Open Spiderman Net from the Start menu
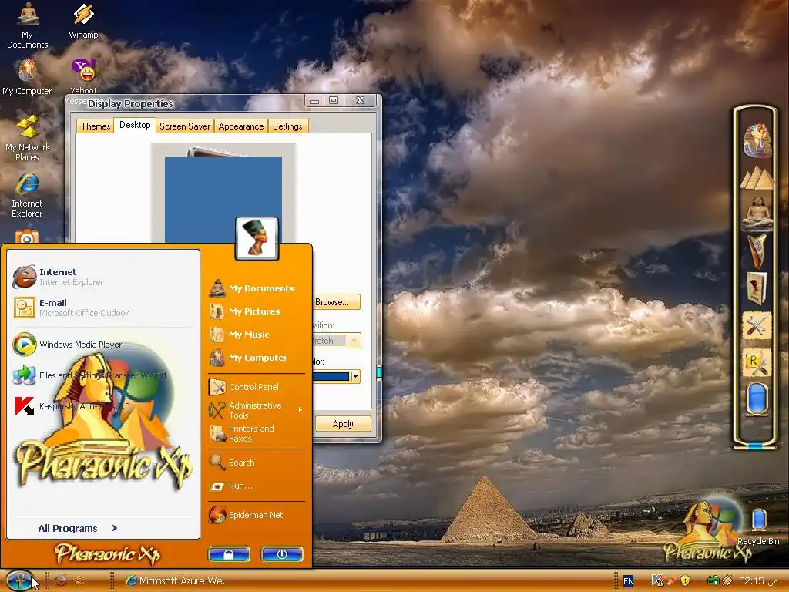The height and width of the screenshot is (592, 789). 257,514
